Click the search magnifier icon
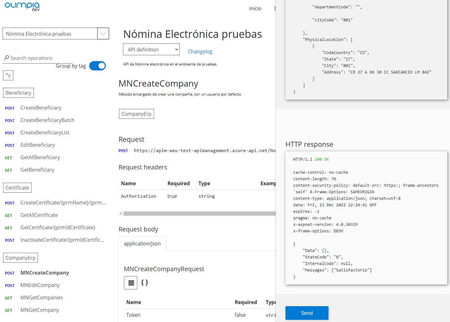 tap(7, 58)
